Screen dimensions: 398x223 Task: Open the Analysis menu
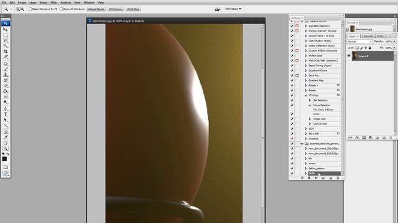[x=66, y=2]
